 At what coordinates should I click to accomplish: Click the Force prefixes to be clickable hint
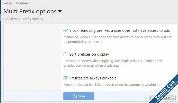[x=113, y=85]
